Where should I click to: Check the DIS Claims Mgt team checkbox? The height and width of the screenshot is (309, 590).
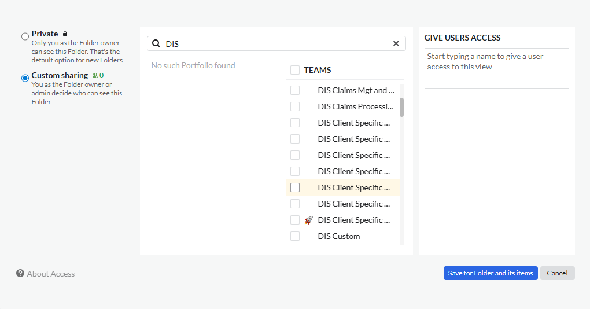pyautogui.click(x=295, y=90)
